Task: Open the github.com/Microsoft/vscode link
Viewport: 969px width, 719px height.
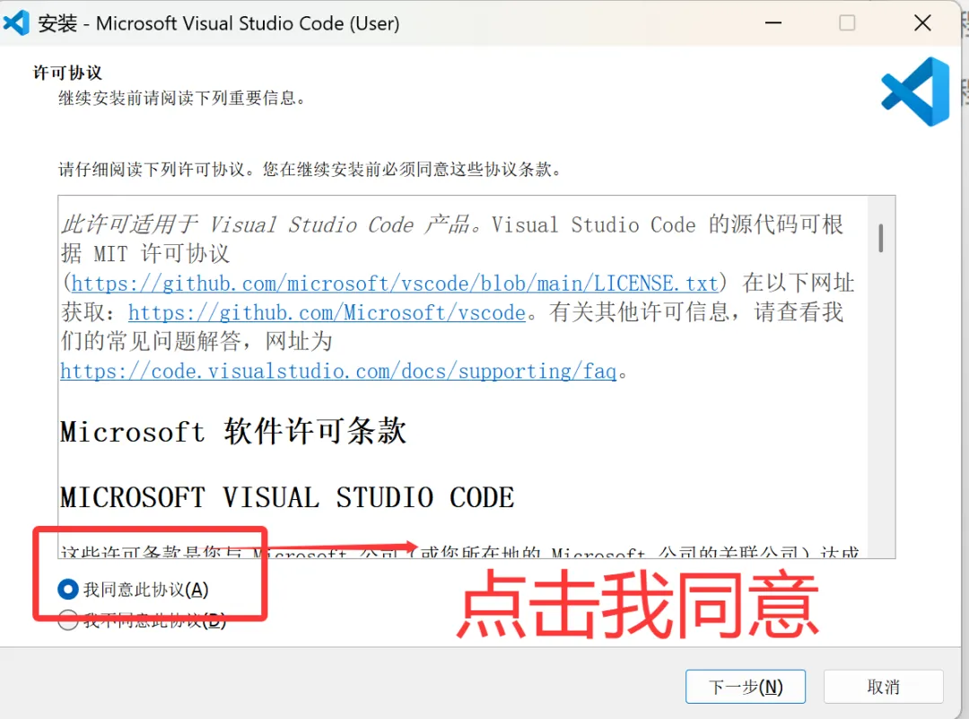Action: tap(327, 312)
